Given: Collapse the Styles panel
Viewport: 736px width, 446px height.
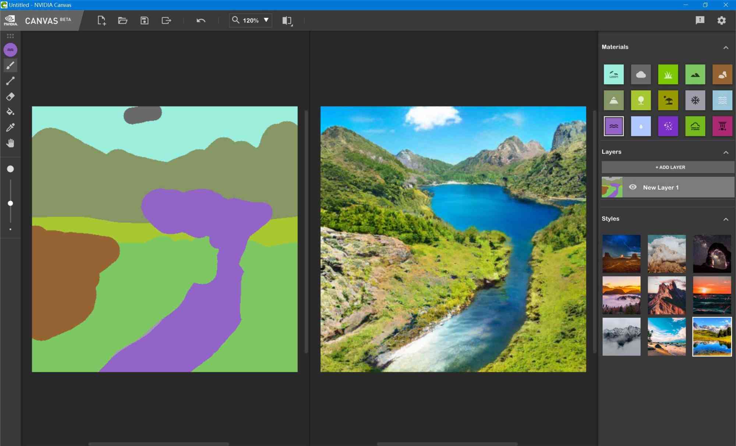Looking at the screenshot, I should pos(726,218).
